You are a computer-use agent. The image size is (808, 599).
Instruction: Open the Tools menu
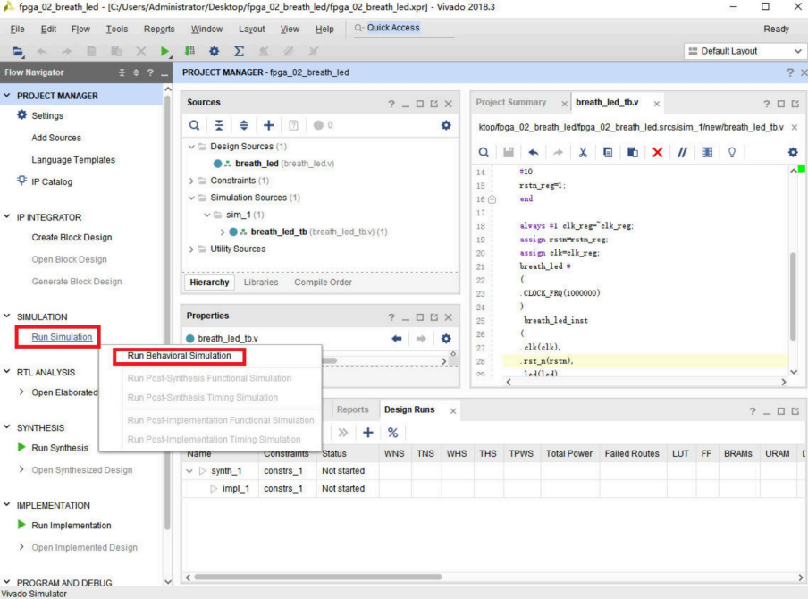point(117,29)
